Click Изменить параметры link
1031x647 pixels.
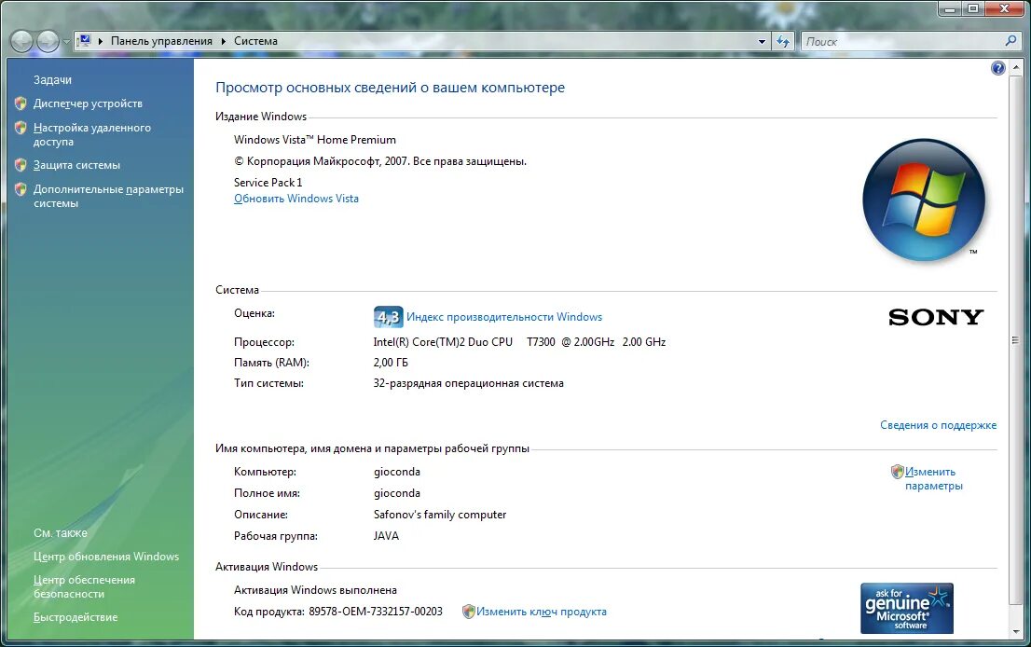click(934, 478)
